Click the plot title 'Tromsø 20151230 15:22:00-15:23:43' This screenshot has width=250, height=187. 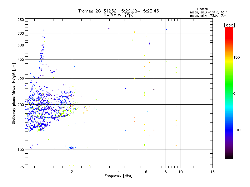pos(118,11)
